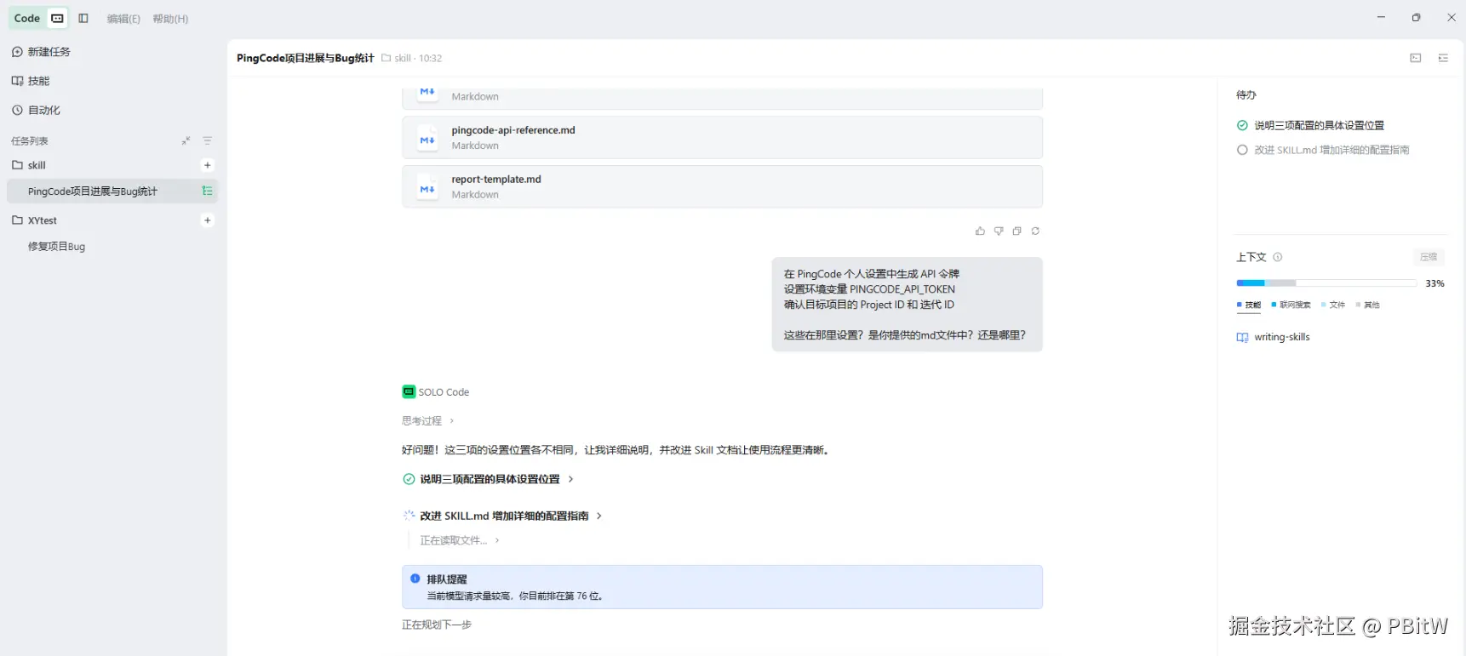Click the PingCode项目进展与Bug统计 conversation title

(305, 58)
